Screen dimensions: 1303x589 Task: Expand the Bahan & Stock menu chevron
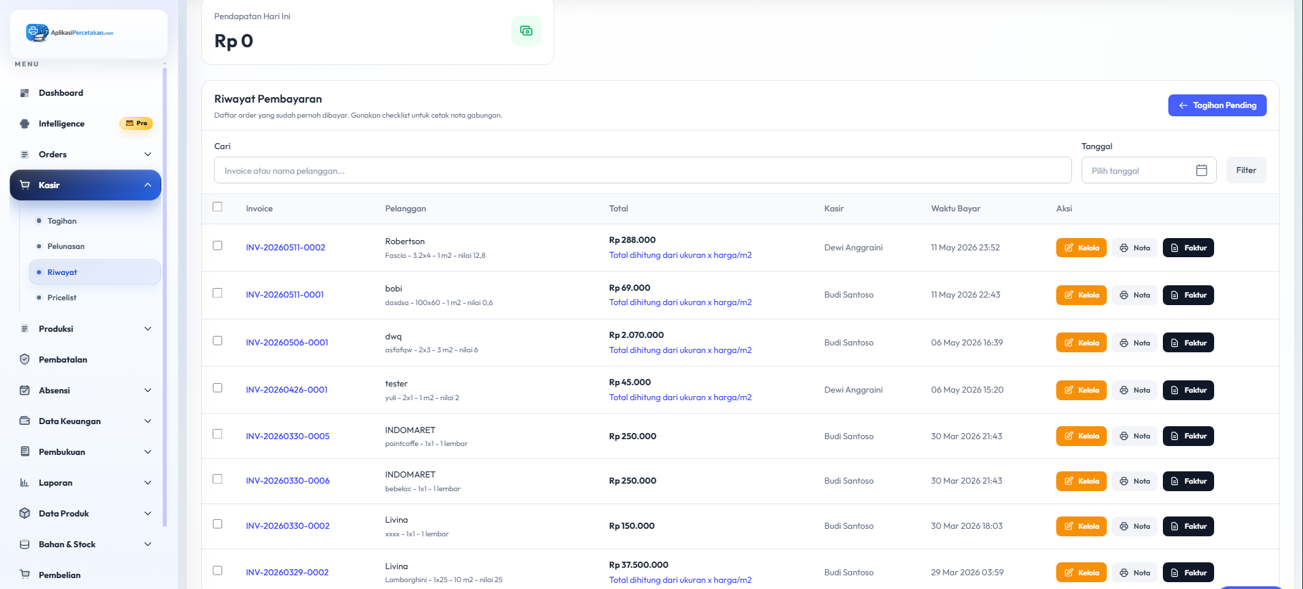pyautogui.click(x=148, y=545)
